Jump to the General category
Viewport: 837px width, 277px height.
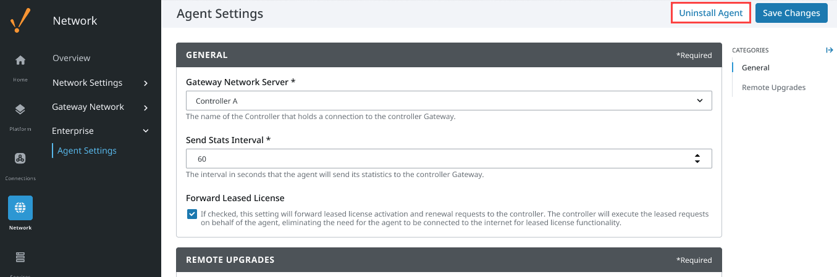click(x=755, y=68)
